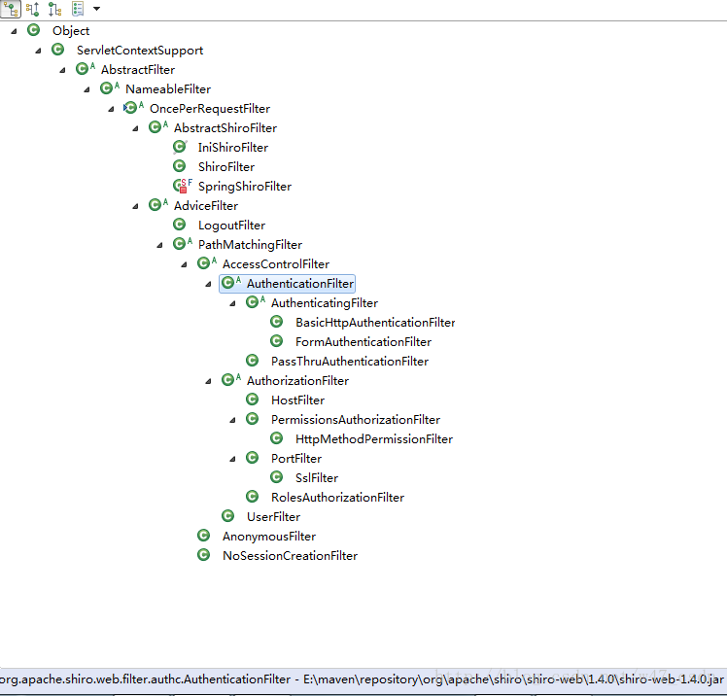The image size is (727, 696).
Task: Click the abstract class icon beside AbstractShiroFilter
Action: coord(158,127)
